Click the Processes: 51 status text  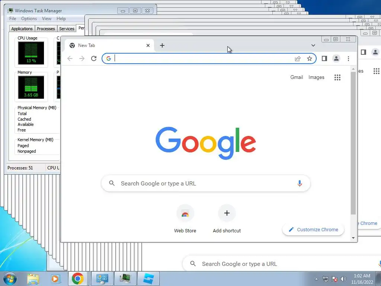tap(20, 168)
